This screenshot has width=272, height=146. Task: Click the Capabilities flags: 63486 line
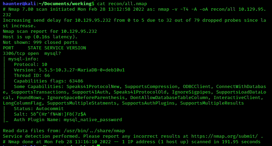click(49, 81)
